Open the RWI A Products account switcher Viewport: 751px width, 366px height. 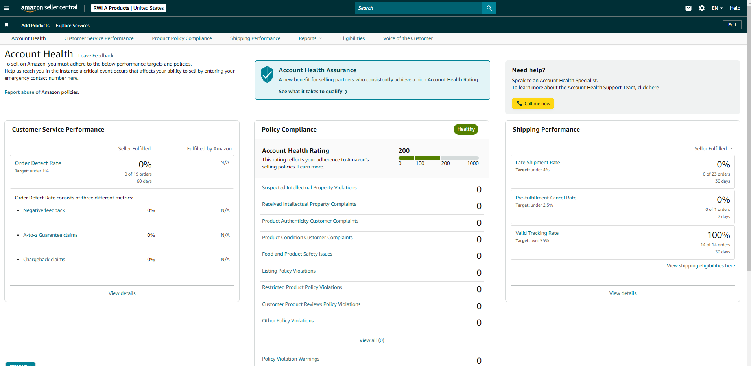point(129,8)
